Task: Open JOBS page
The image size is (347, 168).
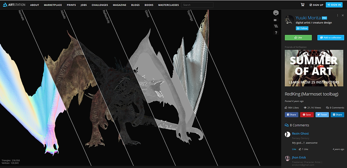Action: [84, 5]
